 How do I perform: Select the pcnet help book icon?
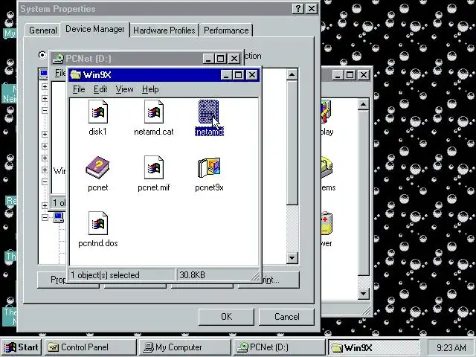click(x=97, y=167)
